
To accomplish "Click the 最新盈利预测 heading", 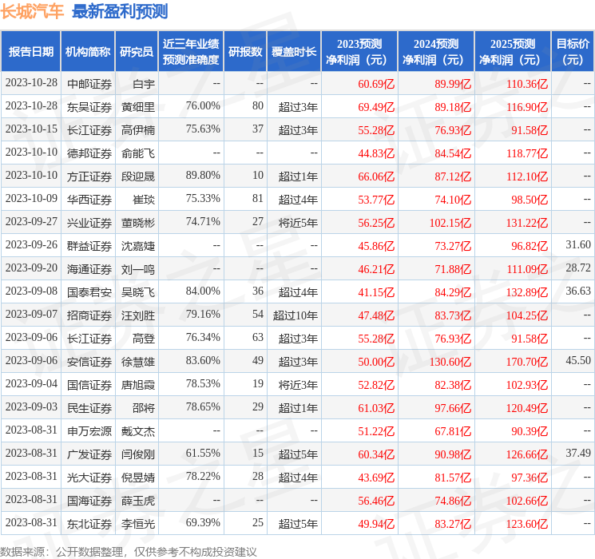I will tap(120, 12).
